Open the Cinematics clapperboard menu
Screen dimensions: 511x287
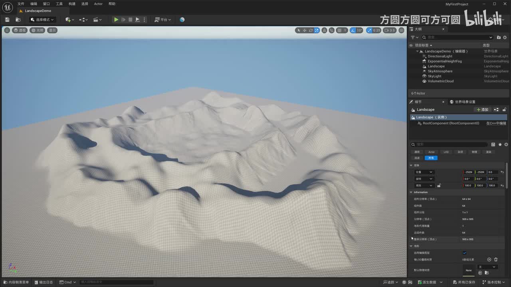(97, 20)
